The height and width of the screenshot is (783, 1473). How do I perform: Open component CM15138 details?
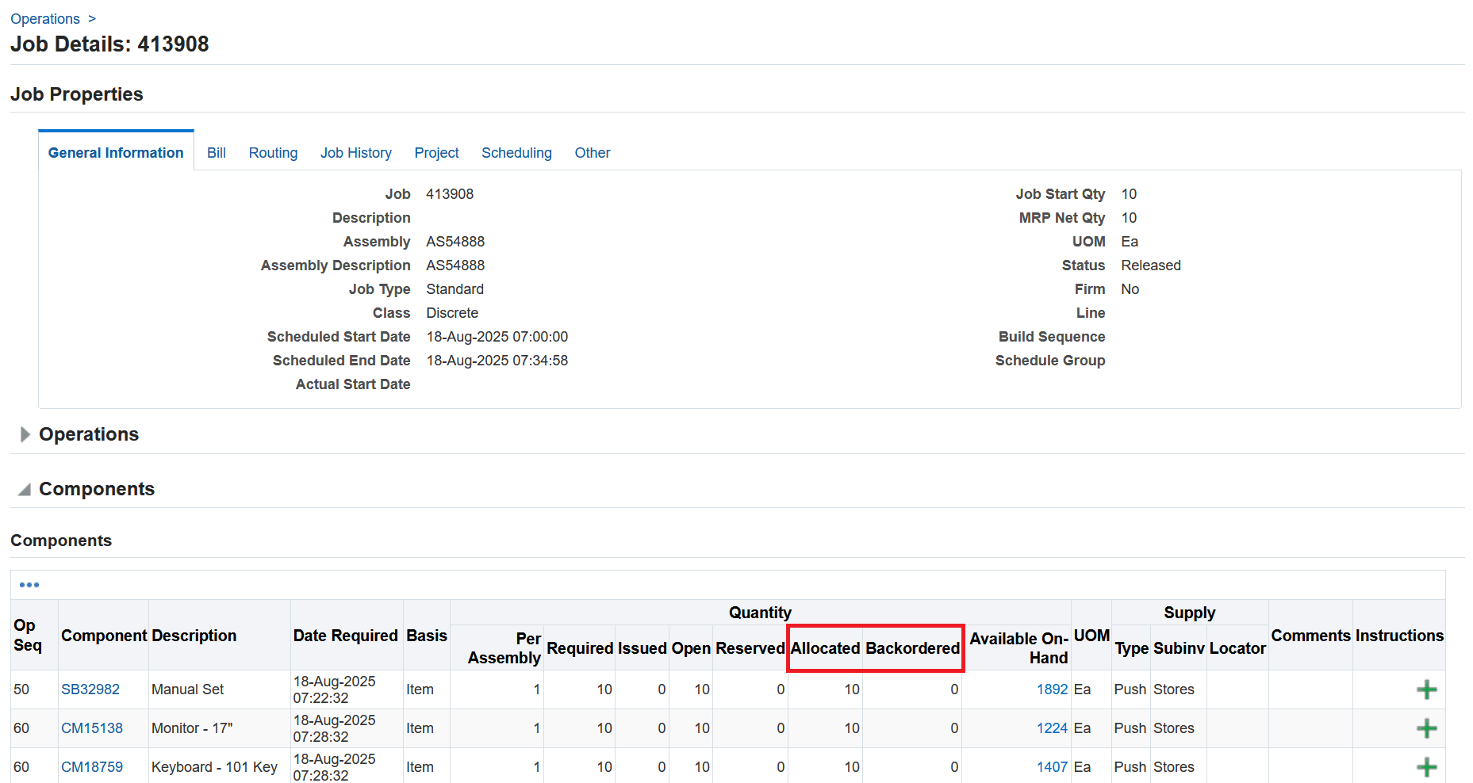[92, 728]
